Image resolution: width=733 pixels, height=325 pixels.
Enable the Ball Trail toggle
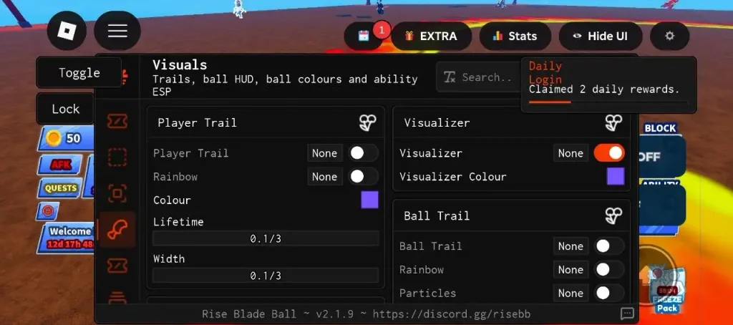point(609,246)
